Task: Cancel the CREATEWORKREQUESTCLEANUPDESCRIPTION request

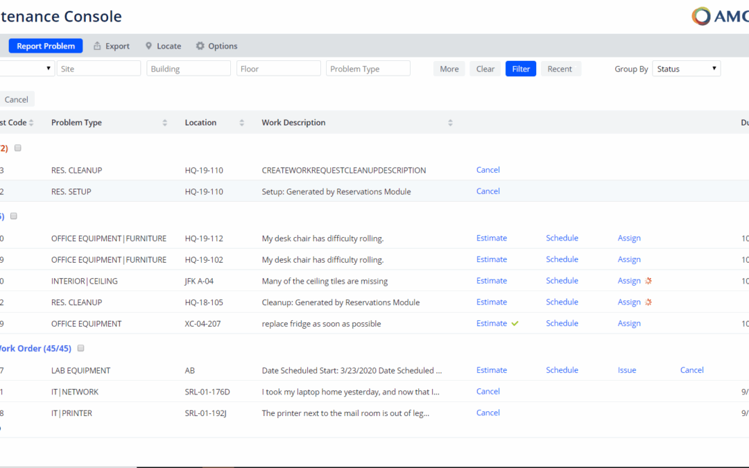Action: click(488, 170)
